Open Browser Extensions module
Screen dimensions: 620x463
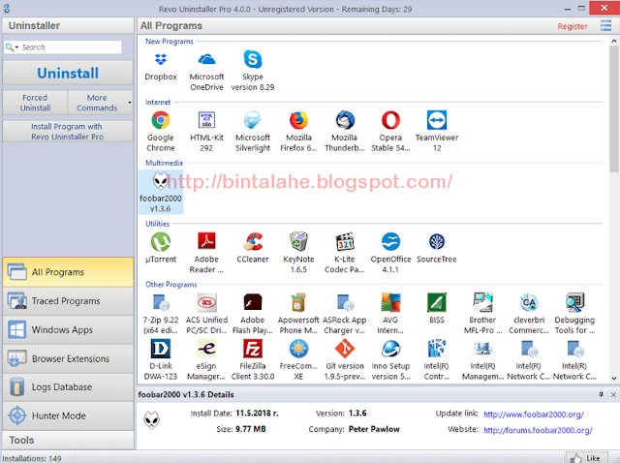coord(68,358)
